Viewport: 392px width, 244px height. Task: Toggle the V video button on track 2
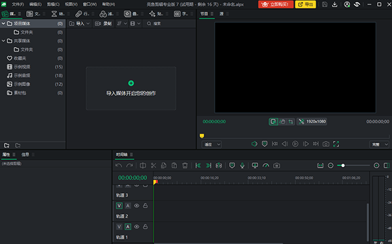pos(119,206)
